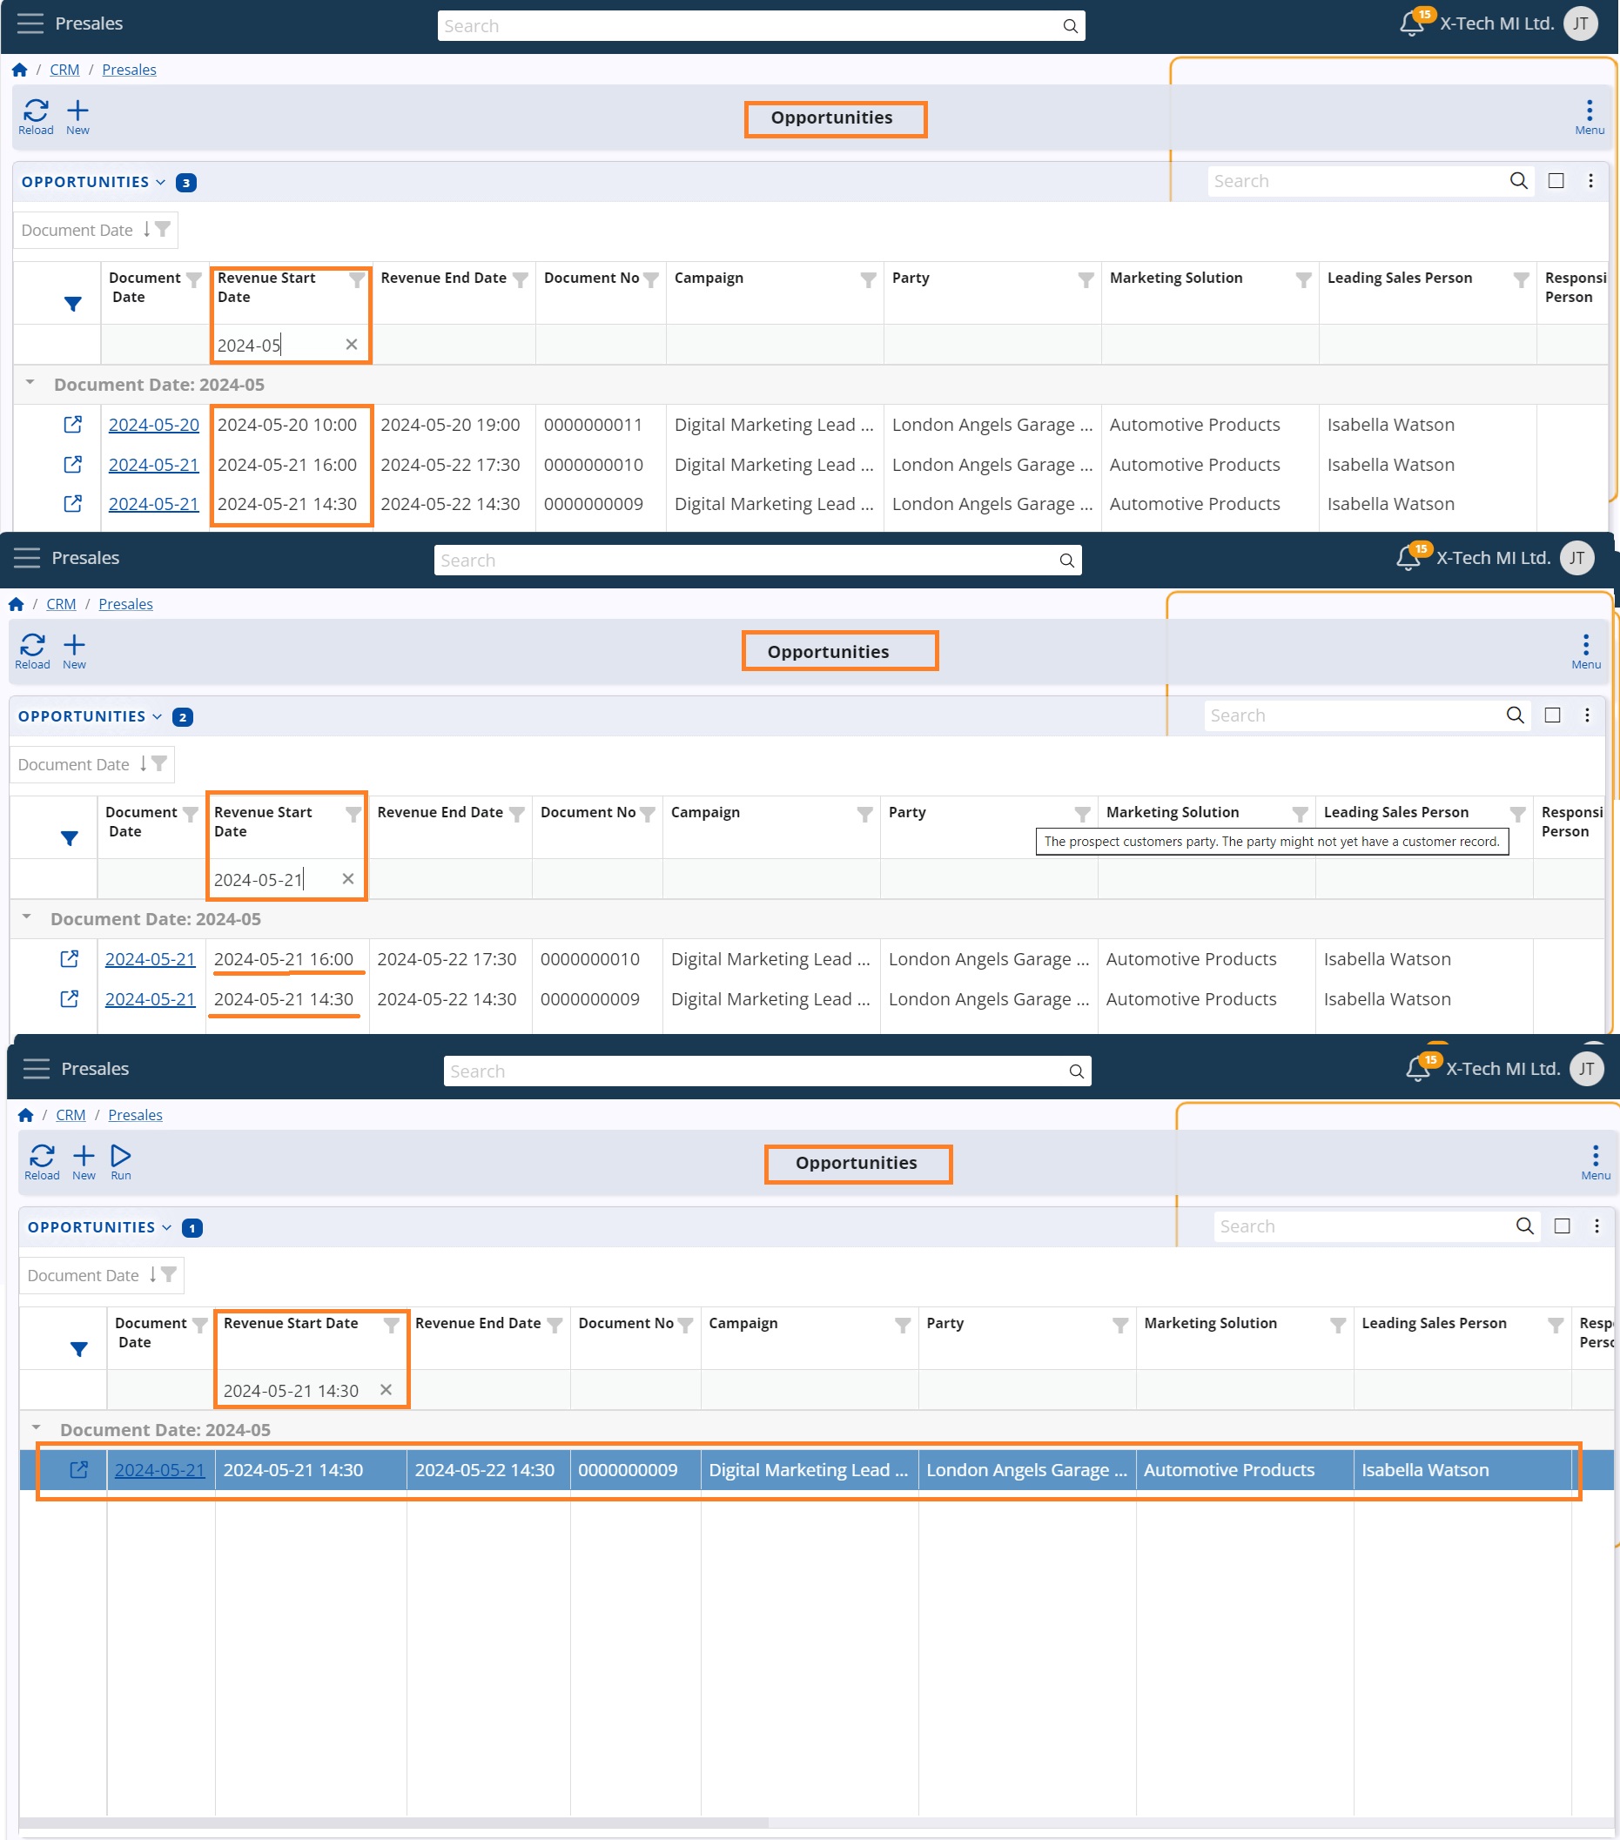The height and width of the screenshot is (1840, 1620).
Task: Clear the 2024-05 Revenue Start Date filter
Action: 352,344
